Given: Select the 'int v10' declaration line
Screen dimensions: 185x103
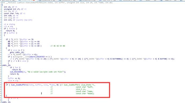Looking at the screenshot, I should pos(11,15).
